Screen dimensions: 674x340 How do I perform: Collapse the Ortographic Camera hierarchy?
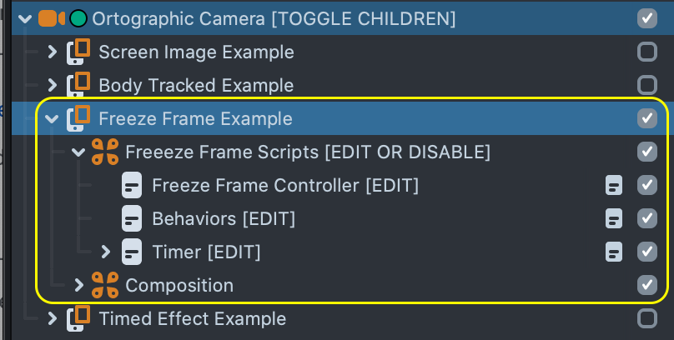[x=25, y=18]
